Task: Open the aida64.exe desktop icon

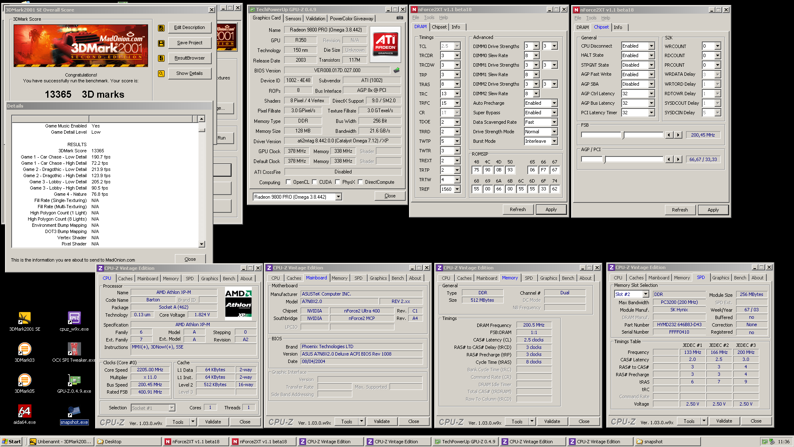Action: pyautogui.click(x=24, y=415)
